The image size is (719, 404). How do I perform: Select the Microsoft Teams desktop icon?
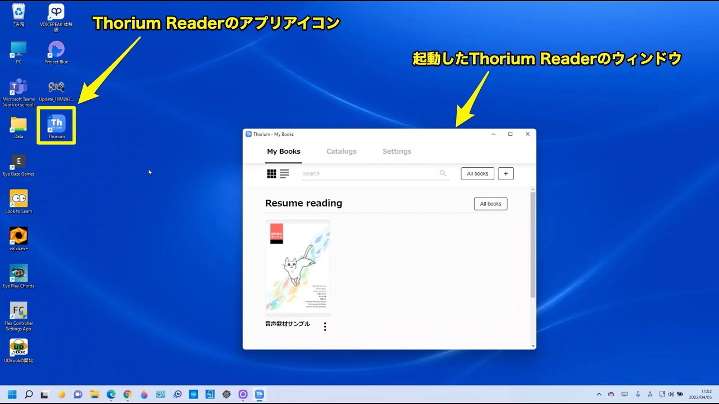point(19,93)
